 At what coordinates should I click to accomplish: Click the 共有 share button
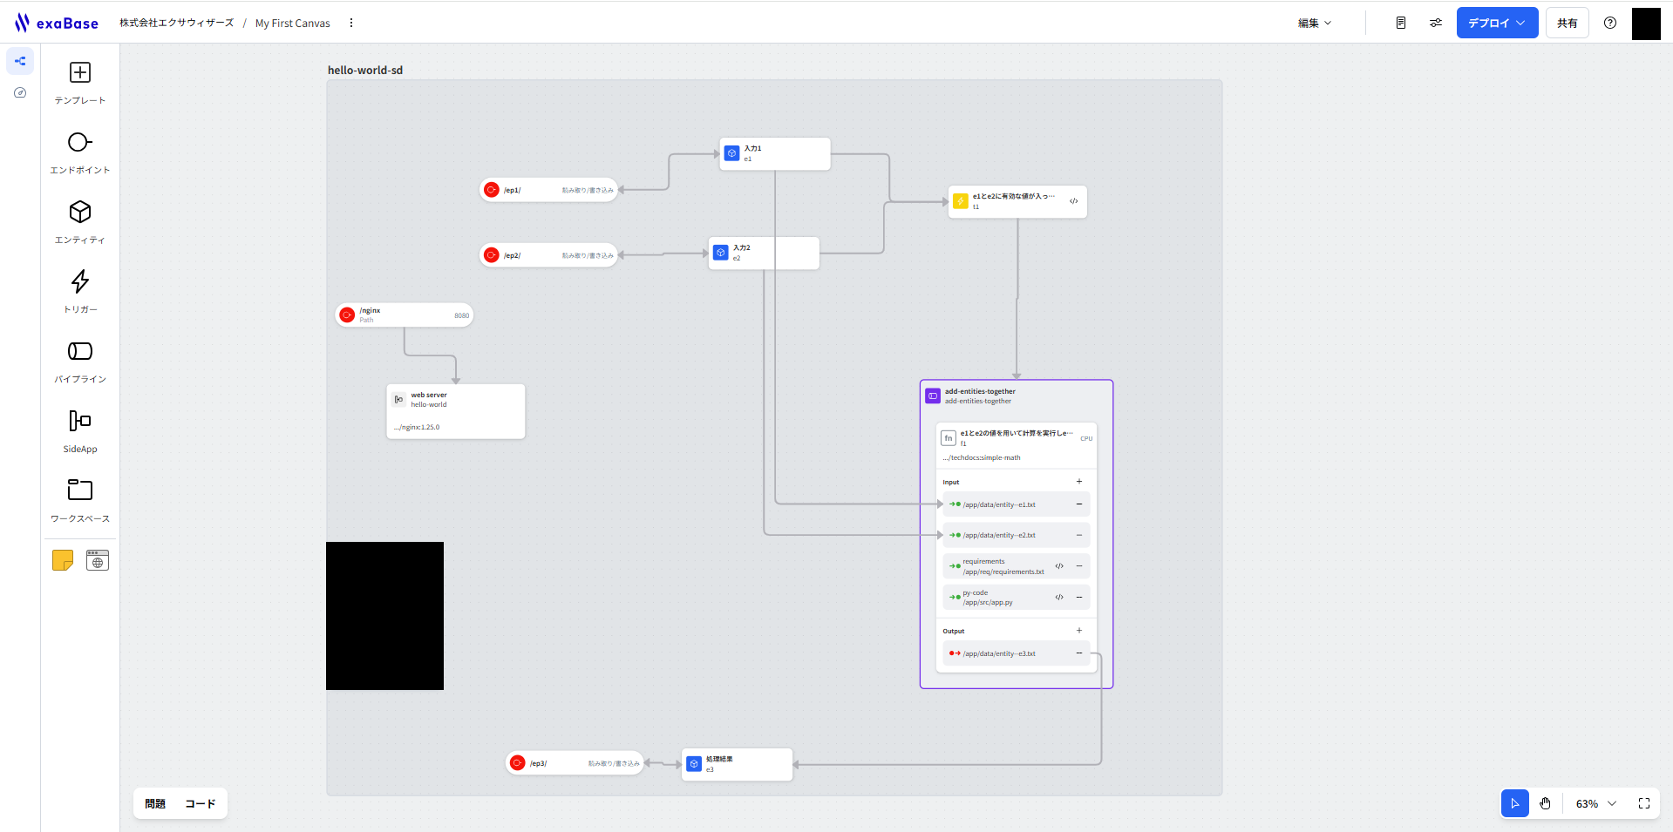click(x=1568, y=23)
